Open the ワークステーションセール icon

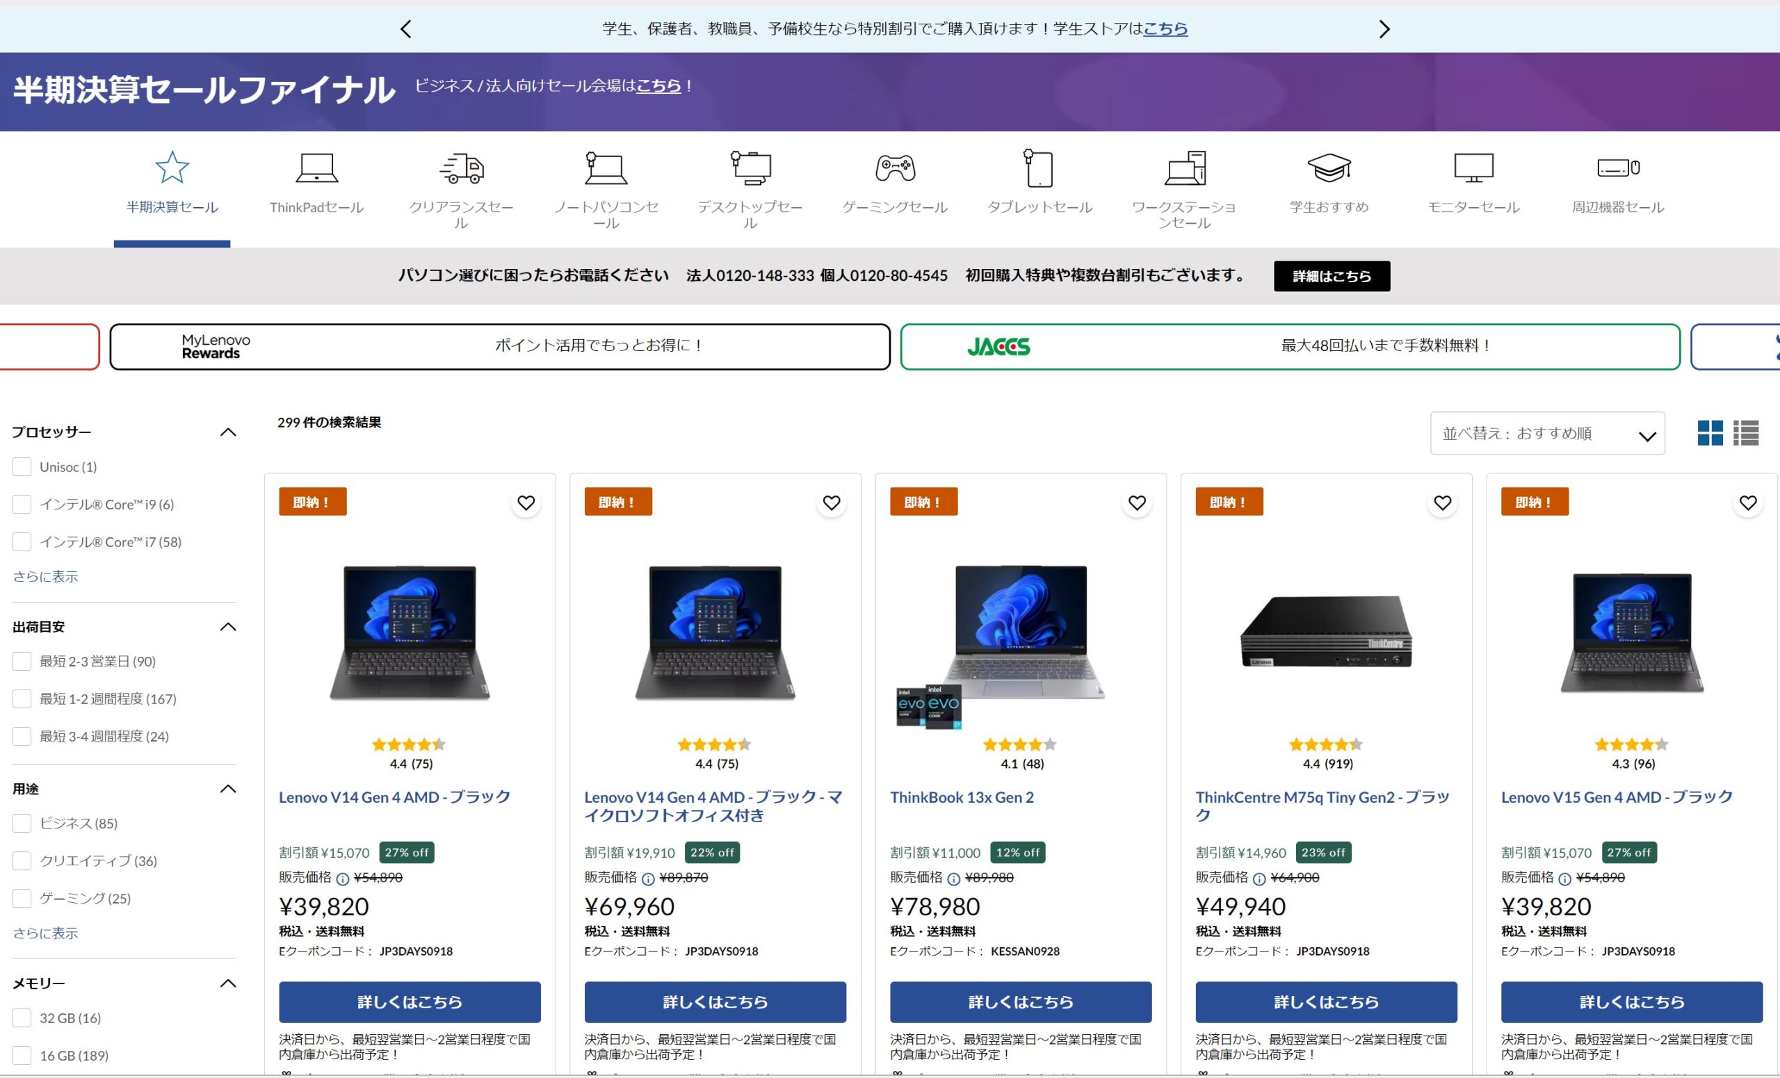click(x=1185, y=168)
